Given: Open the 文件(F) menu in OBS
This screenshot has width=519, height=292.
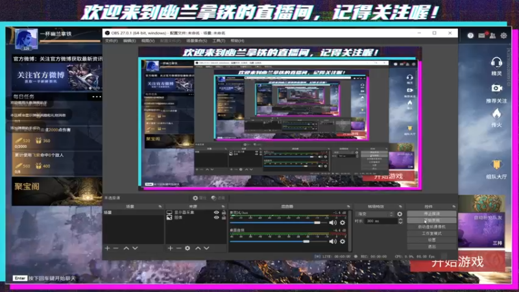Looking at the screenshot, I should click(x=111, y=41).
